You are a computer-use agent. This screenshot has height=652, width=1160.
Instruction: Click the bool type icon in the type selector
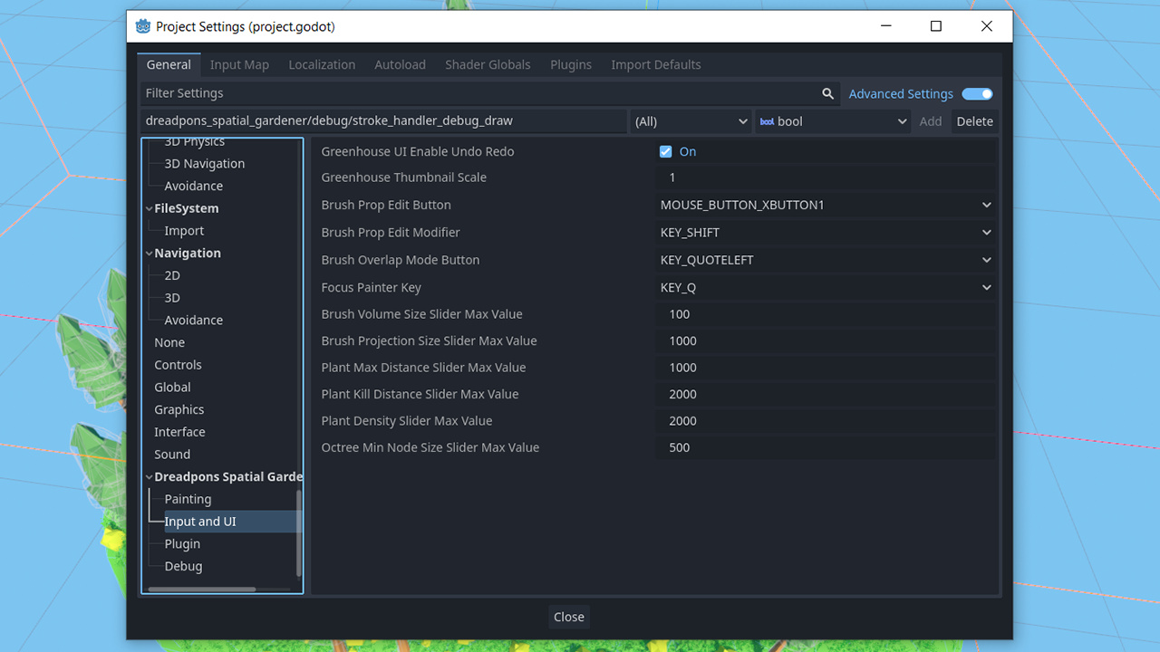click(767, 121)
